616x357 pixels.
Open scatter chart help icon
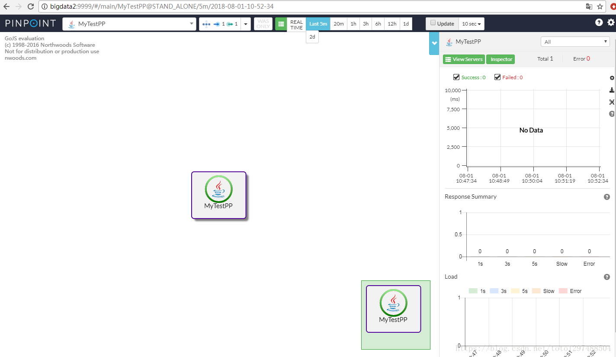612,114
